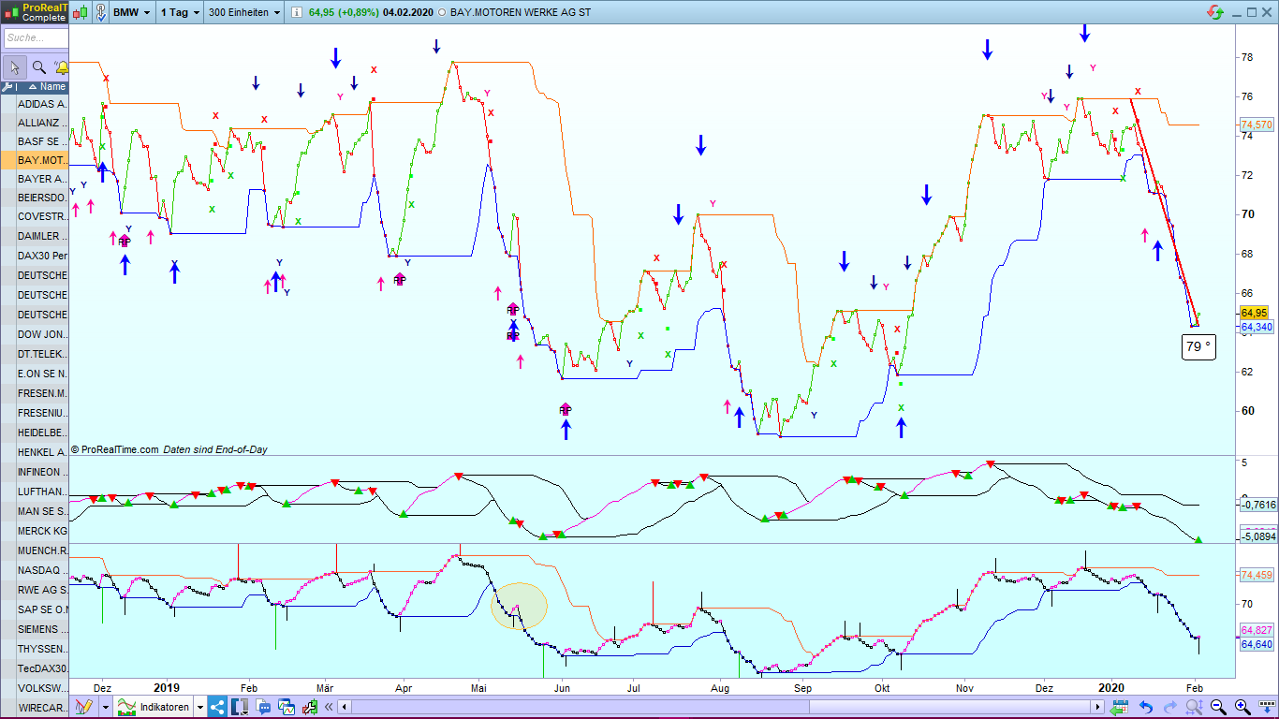Zoom in with the plus magnifier
The image size is (1279, 719).
1242,707
